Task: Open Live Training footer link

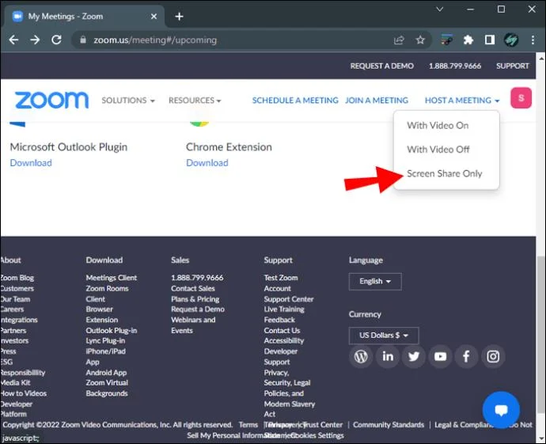Action: click(284, 309)
